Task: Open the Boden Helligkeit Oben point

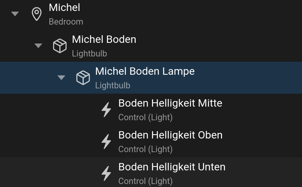Action: (x=151, y=141)
